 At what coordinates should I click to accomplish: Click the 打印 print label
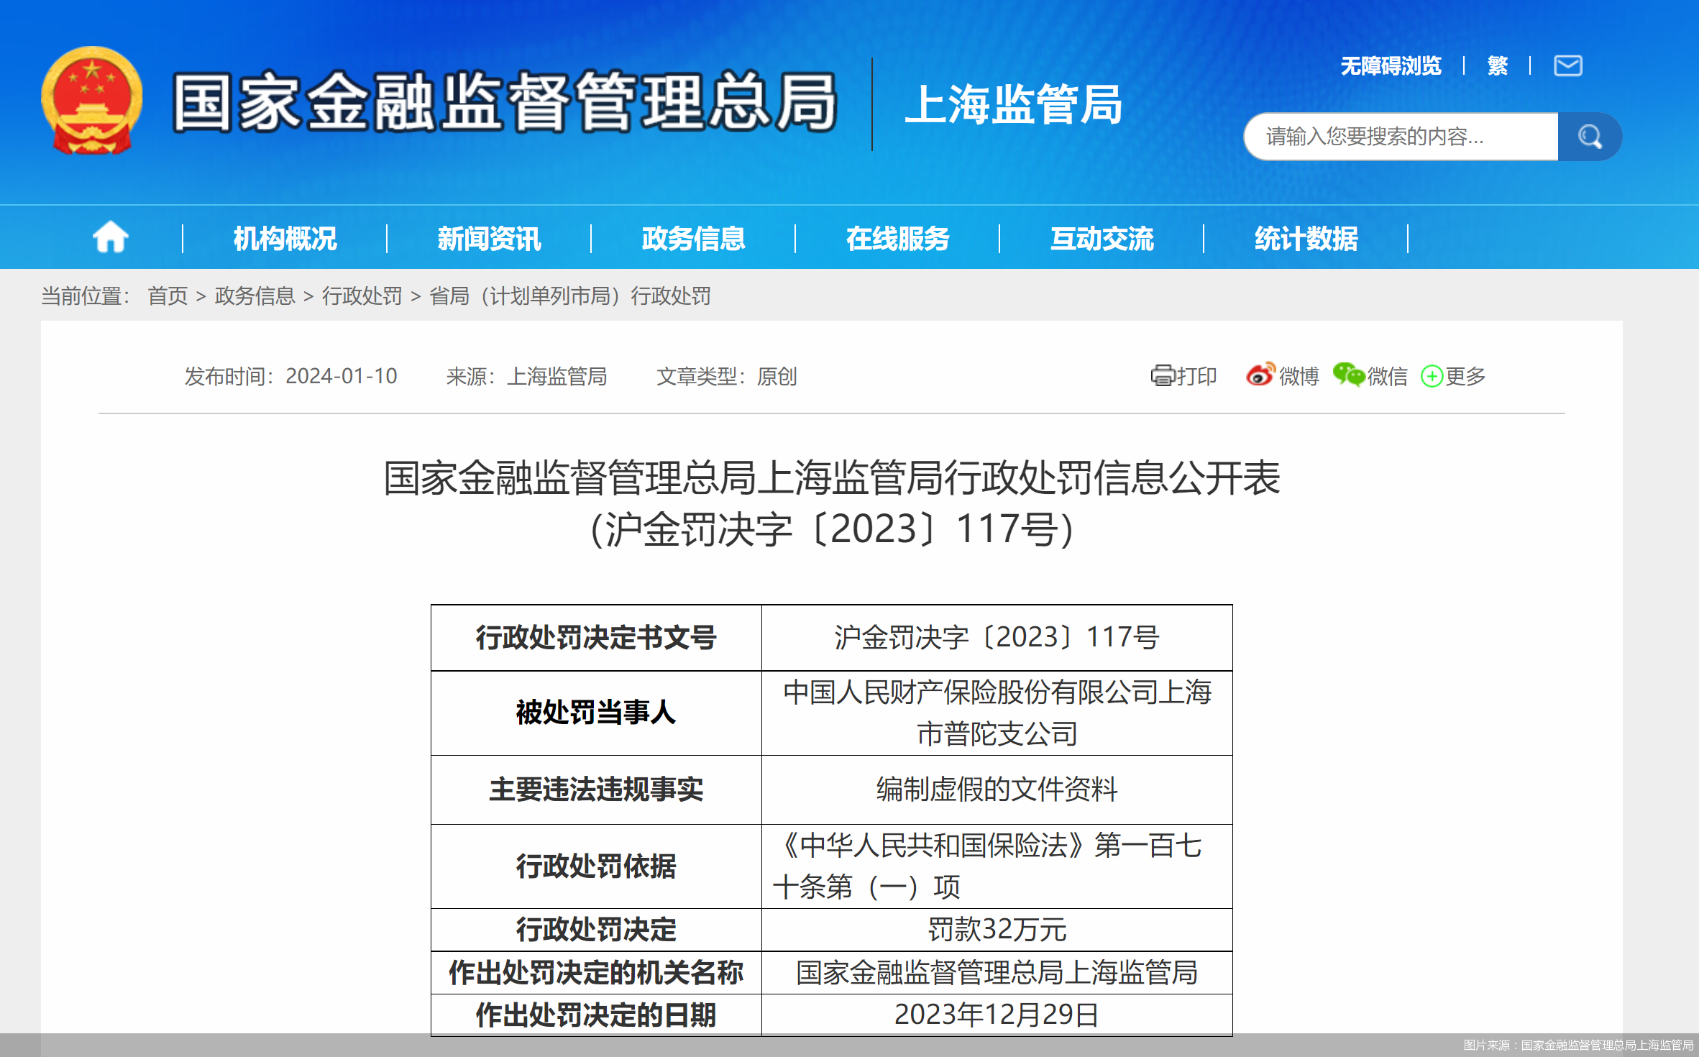pyautogui.click(x=1196, y=375)
